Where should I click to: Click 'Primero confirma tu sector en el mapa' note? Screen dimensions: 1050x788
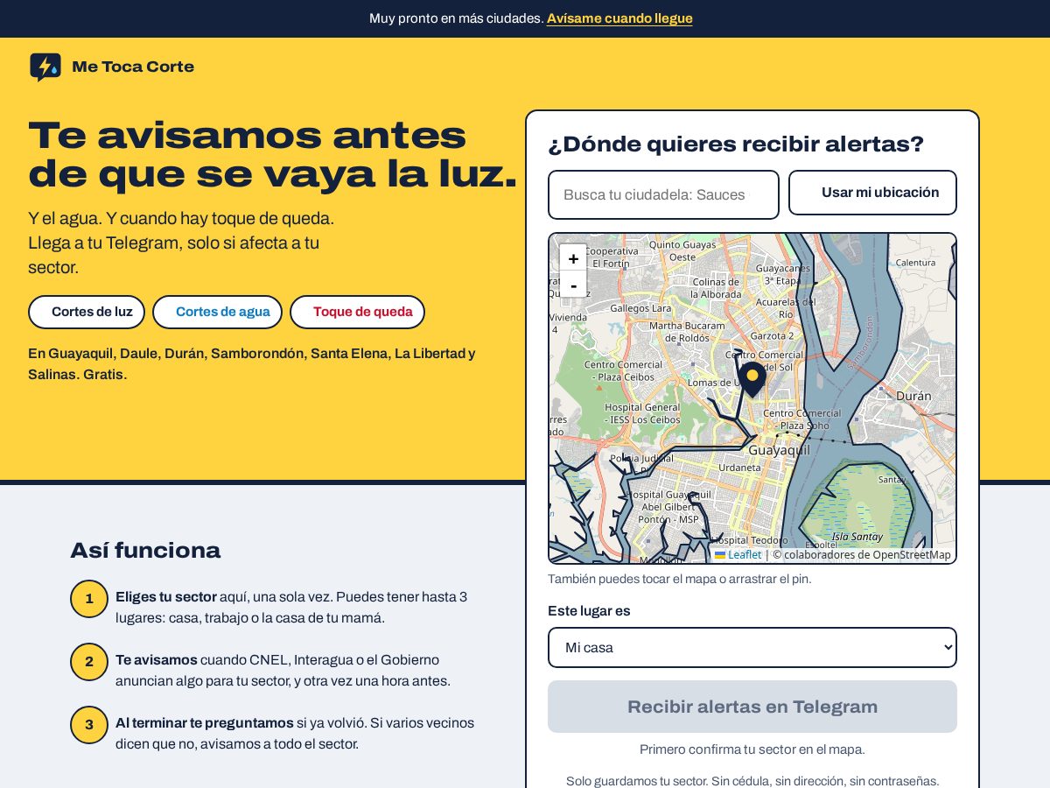752,749
